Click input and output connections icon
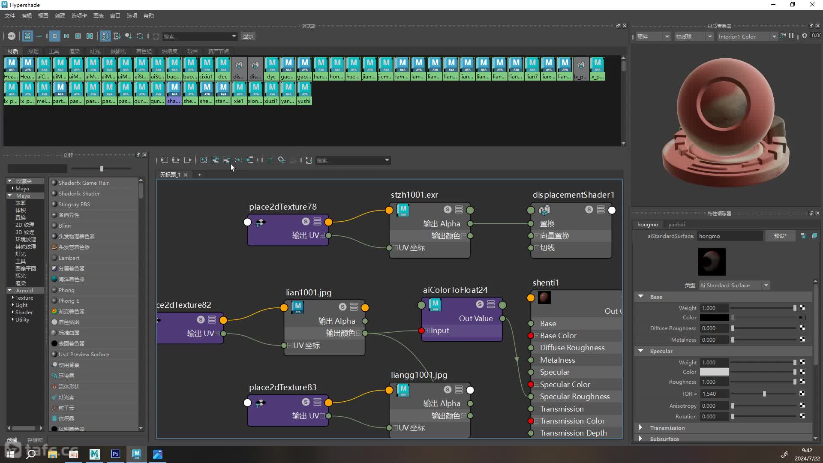 (x=176, y=160)
